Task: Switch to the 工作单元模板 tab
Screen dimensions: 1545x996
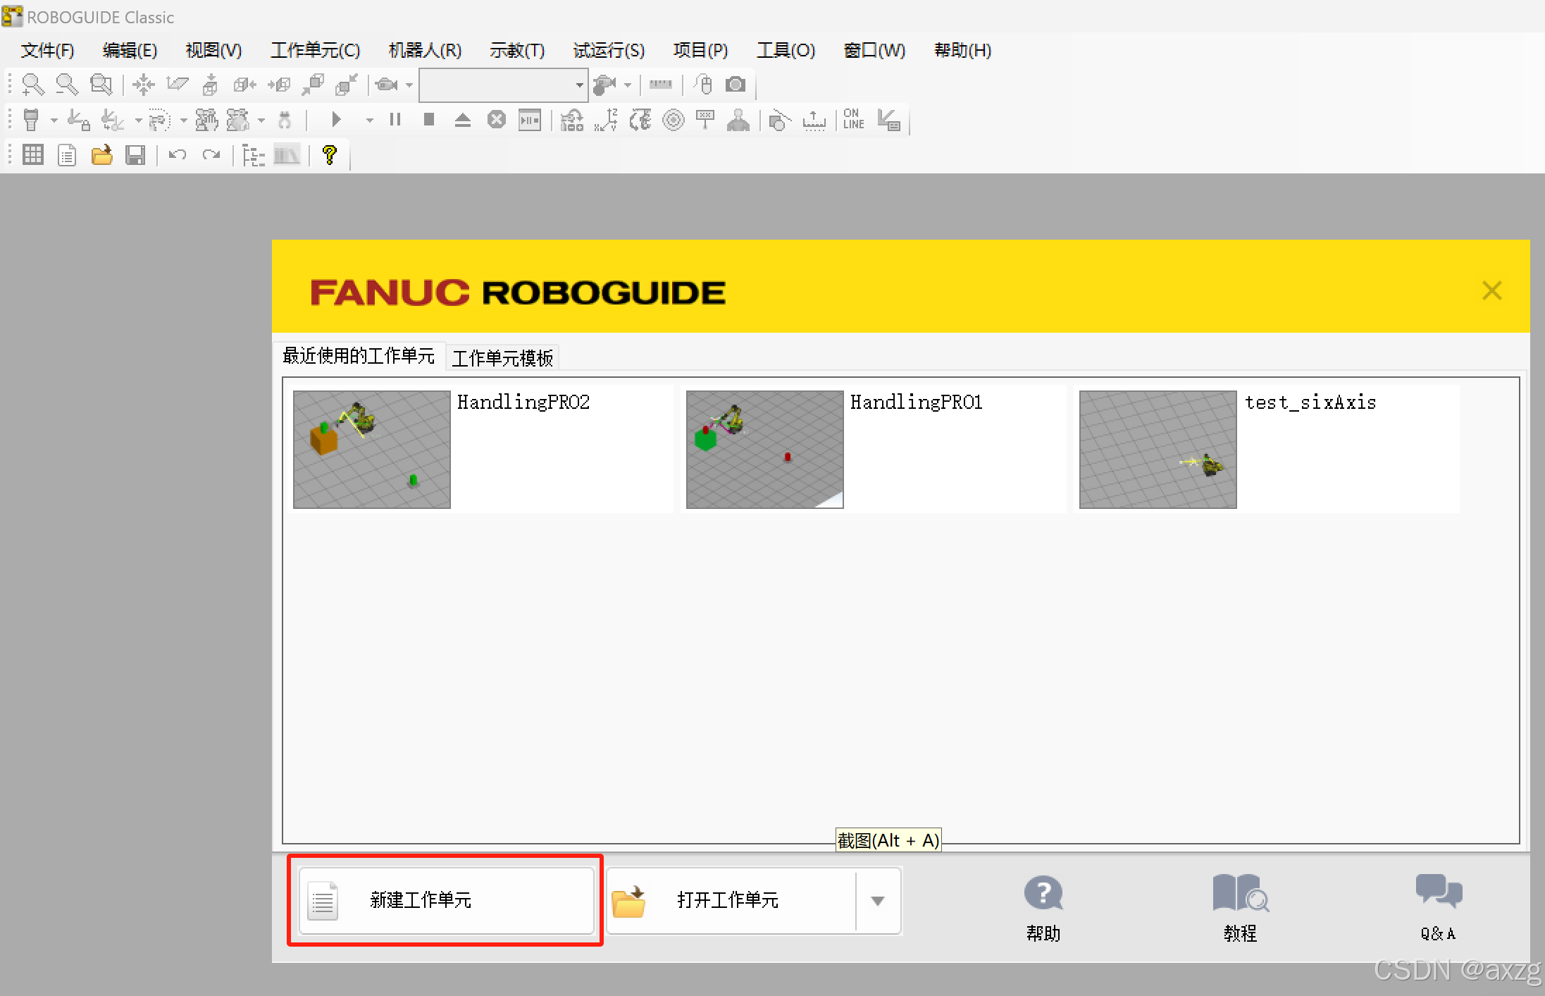Action: click(x=502, y=358)
